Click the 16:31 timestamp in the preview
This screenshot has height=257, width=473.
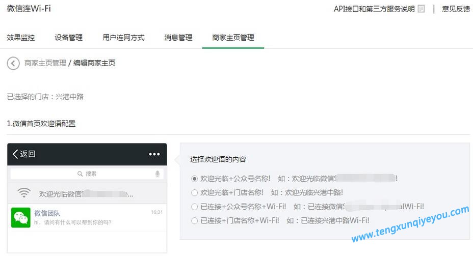[x=157, y=212]
